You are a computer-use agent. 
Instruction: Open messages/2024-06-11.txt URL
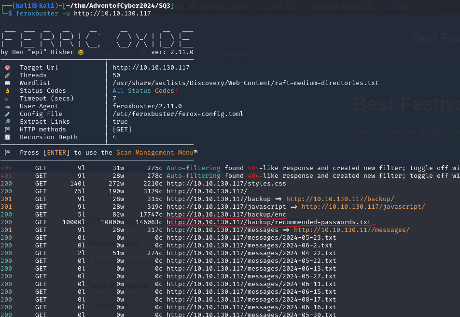pos(251,284)
